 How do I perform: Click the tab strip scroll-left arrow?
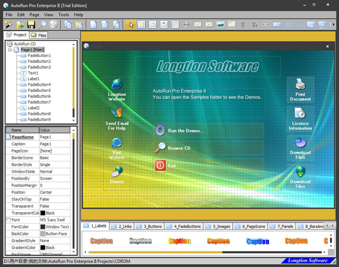(x=327, y=226)
